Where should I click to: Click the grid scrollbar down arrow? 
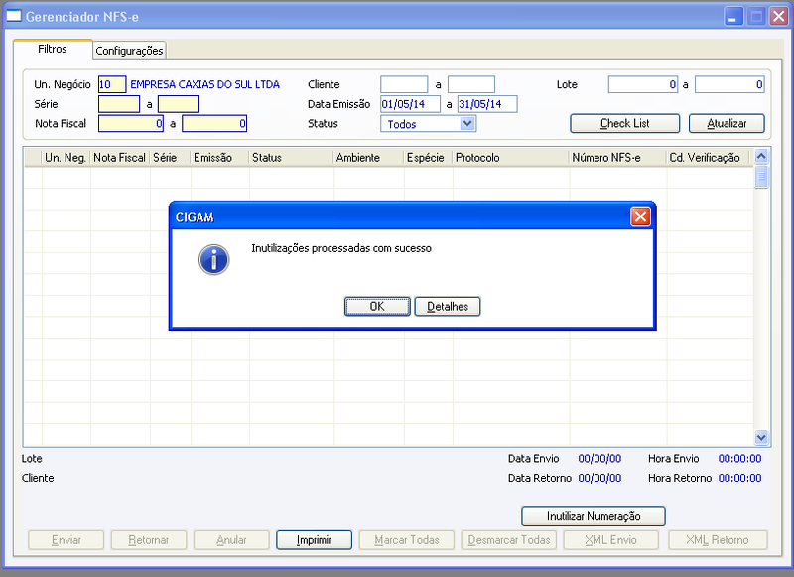761,437
